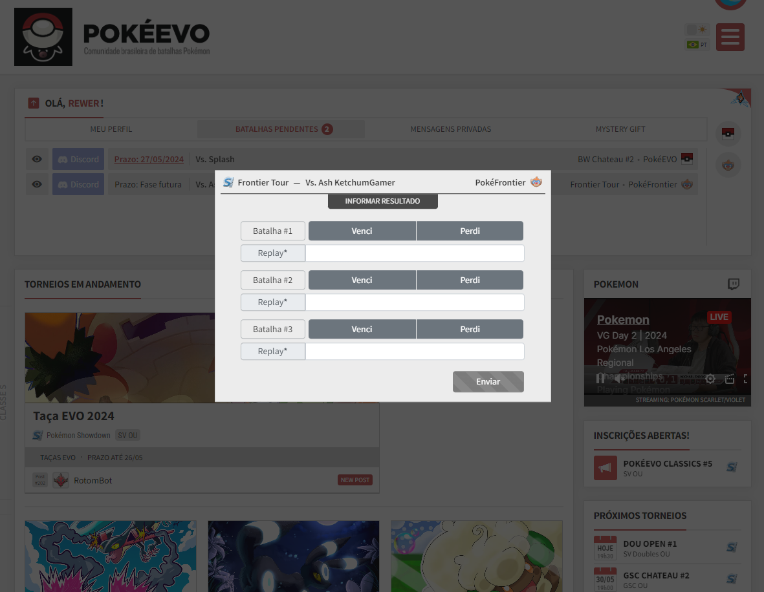Screen dimensions: 764x592
Task: Click Poké Ball icon next to BW Chateau #2
Action: click(x=687, y=159)
